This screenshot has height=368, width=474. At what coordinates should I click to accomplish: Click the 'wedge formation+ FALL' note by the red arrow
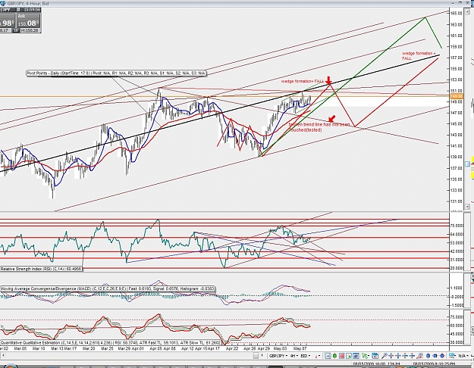click(303, 81)
